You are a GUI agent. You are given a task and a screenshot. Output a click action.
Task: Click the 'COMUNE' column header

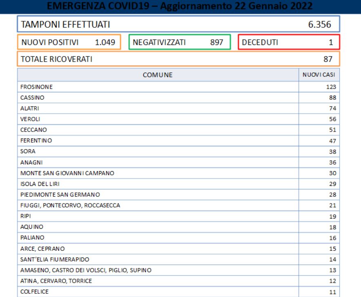pyautogui.click(x=158, y=75)
